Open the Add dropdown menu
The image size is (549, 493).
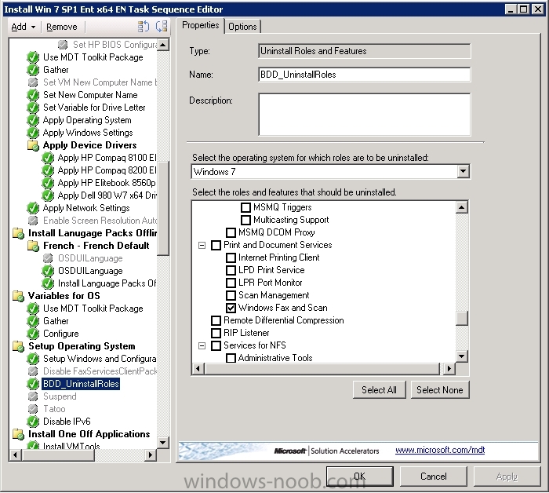(23, 27)
